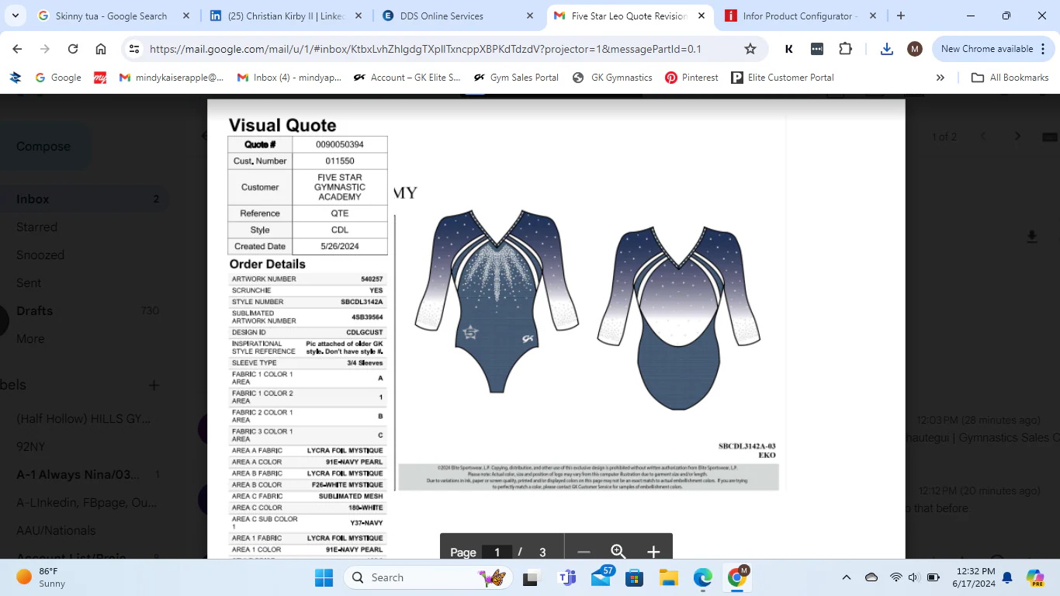The image size is (1060, 596).
Task: Click taskbar Search box
Action: click(429, 577)
